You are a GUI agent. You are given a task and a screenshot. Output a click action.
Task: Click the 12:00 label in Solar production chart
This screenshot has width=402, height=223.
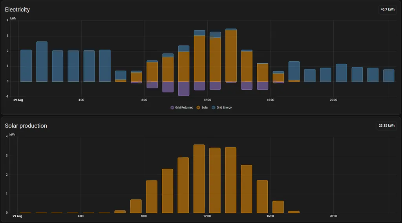(207, 216)
